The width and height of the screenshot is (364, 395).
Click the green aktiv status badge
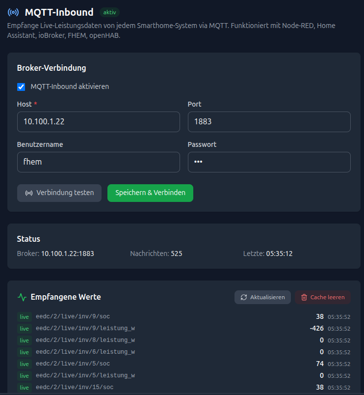[109, 12]
